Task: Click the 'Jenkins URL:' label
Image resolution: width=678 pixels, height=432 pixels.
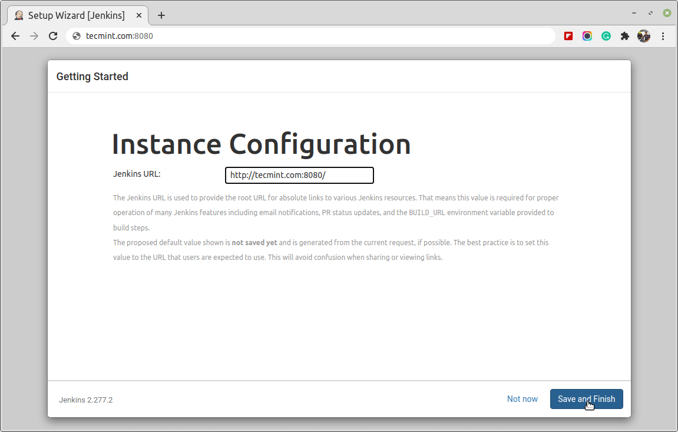Action: [137, 174]
